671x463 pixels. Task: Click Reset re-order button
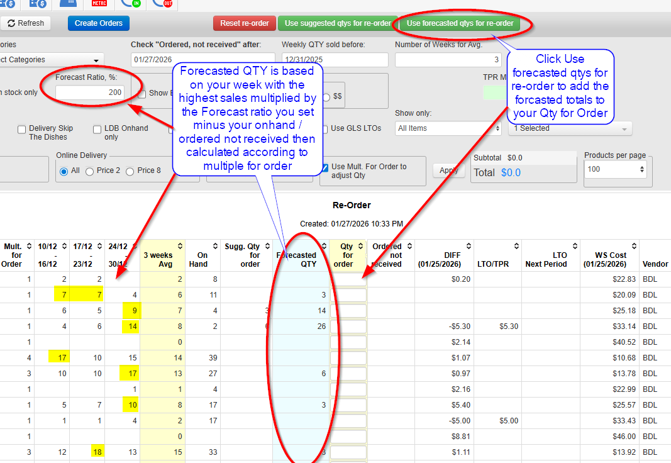245,23
